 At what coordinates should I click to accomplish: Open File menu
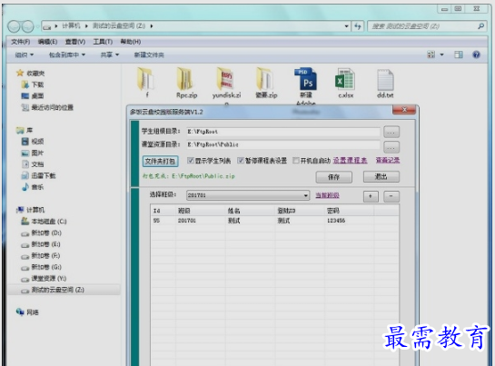[x=21, y=42]
